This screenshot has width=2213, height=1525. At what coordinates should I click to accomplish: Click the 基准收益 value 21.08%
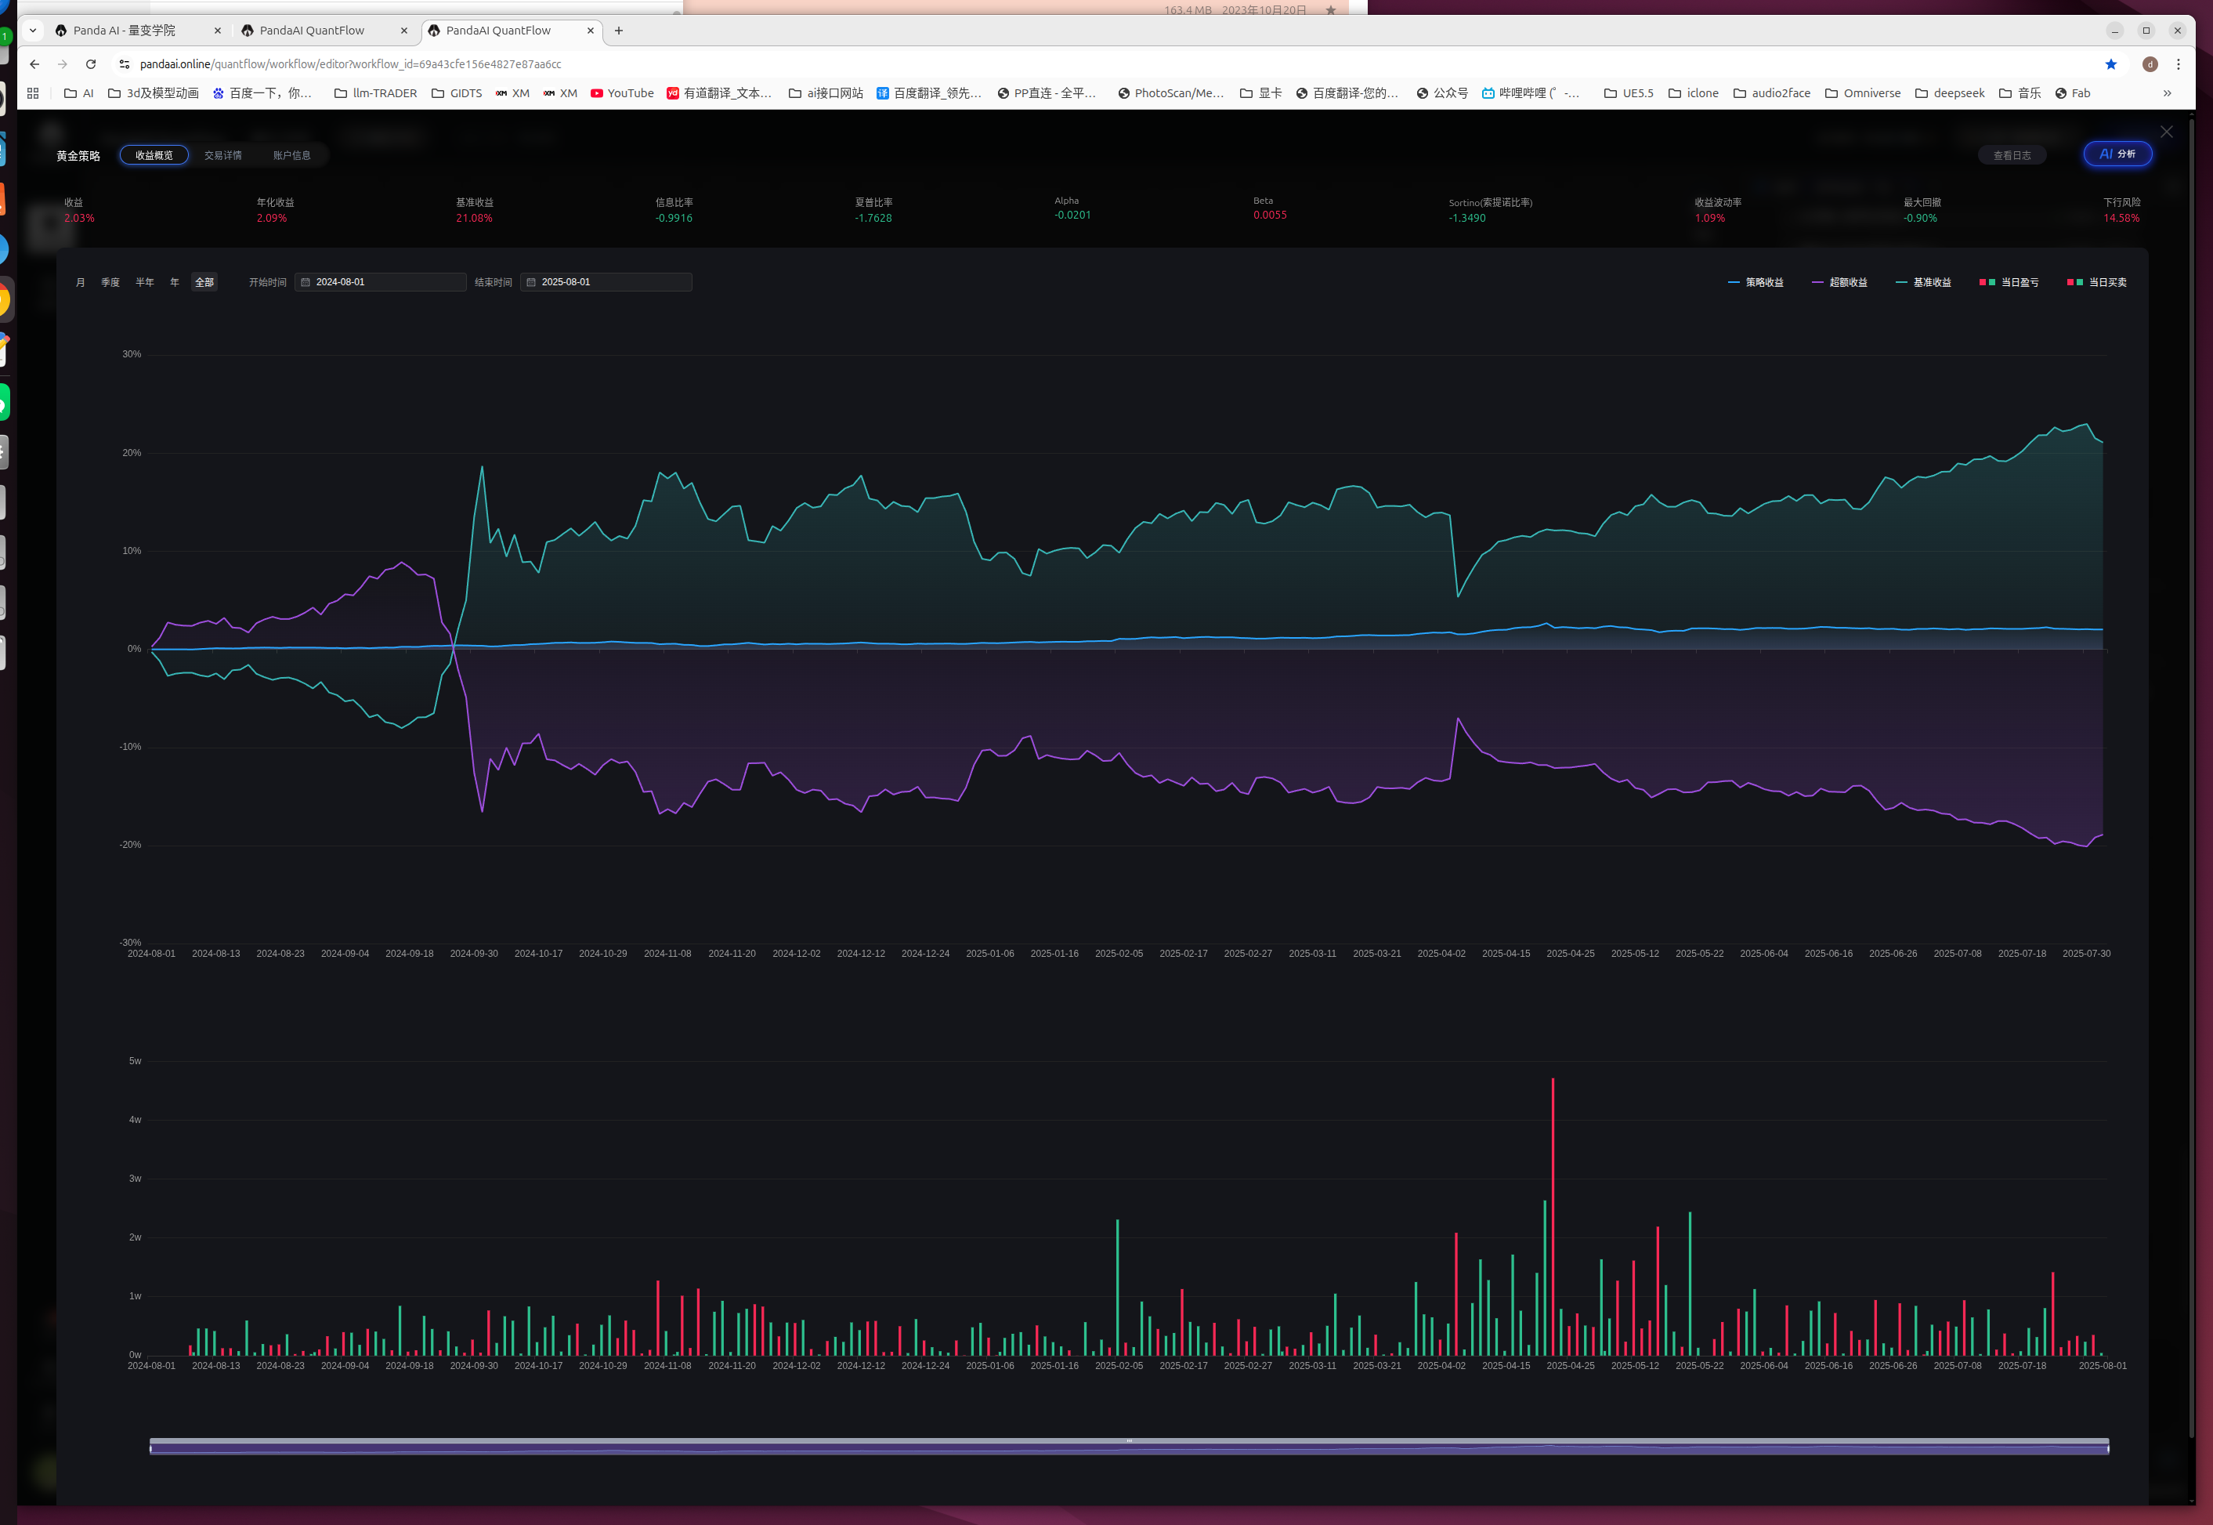pyautogui.click(x=474, y=218)
